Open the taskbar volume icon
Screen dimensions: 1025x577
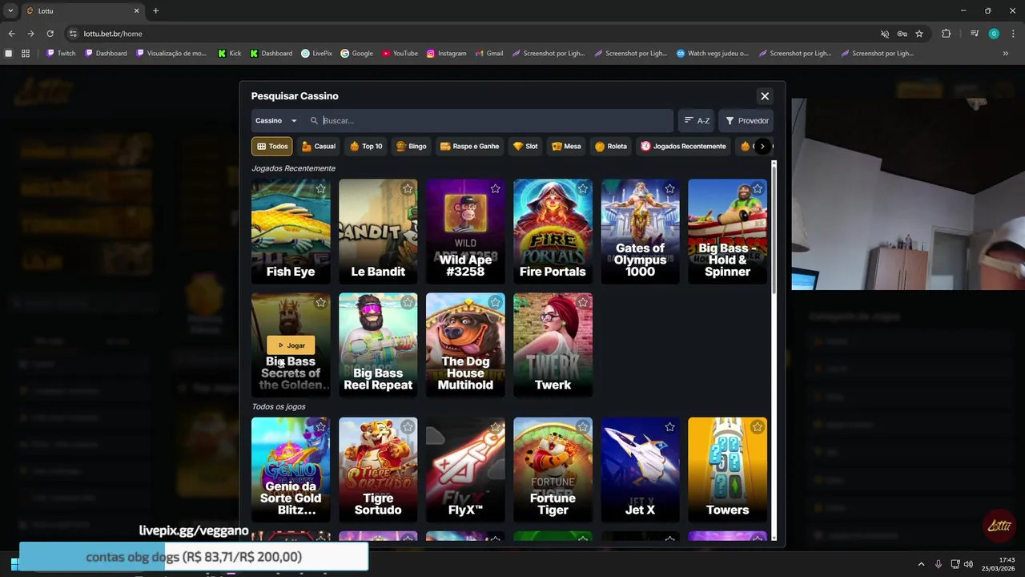coord(968,564)
